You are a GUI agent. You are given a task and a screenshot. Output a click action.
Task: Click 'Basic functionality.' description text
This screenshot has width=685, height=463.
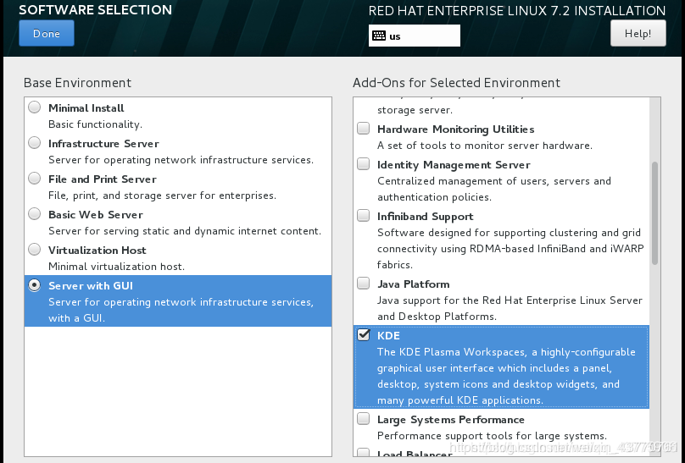coord(95,124)
